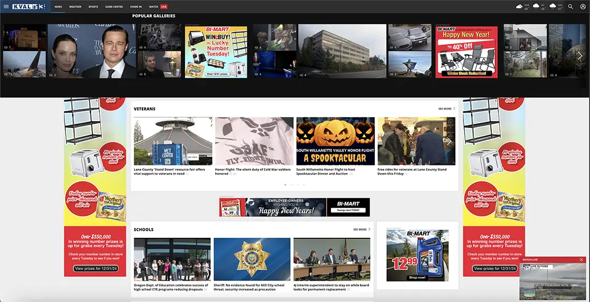Expand Schools See More chevron
Viewport: 590px width, 302px height.
coord(369,229)
